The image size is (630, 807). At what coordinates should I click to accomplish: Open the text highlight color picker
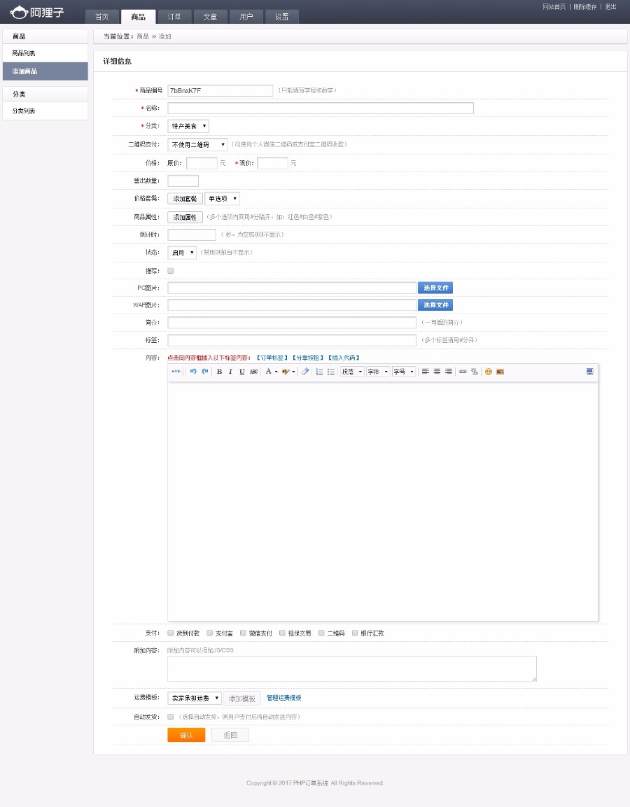coord(288,372)
